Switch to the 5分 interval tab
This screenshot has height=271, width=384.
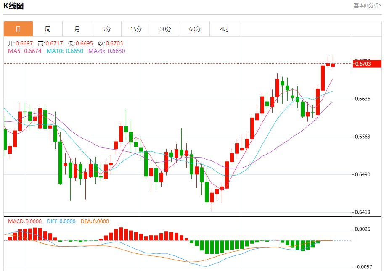[106, 29]
